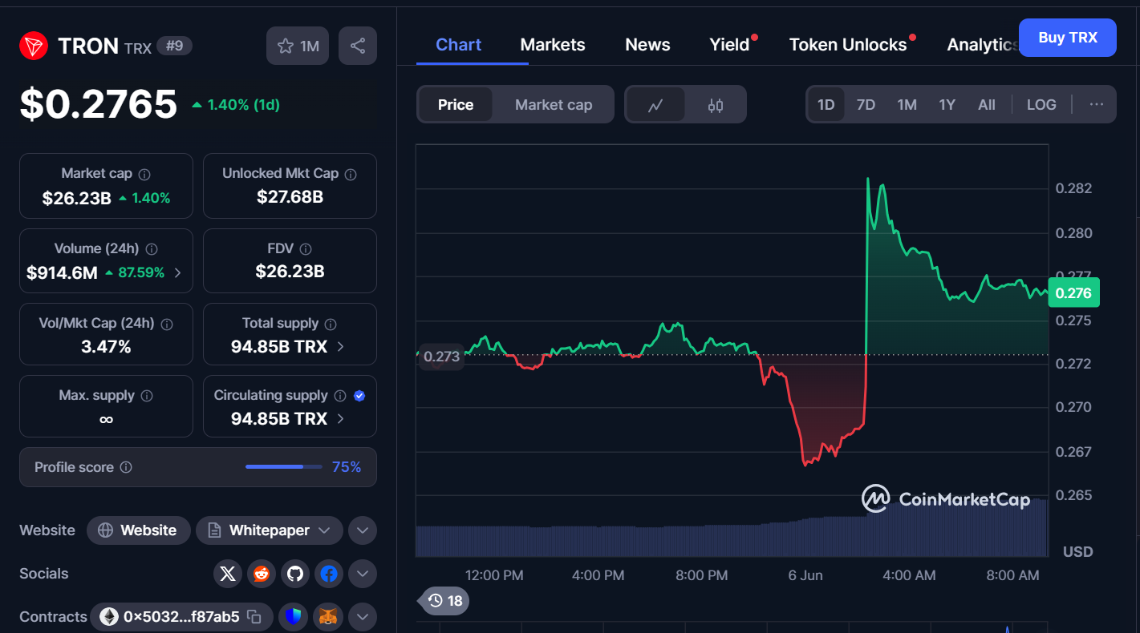Screen dimensions: 1140x633
Task: Click Profile score info icon
Action: 126,467
